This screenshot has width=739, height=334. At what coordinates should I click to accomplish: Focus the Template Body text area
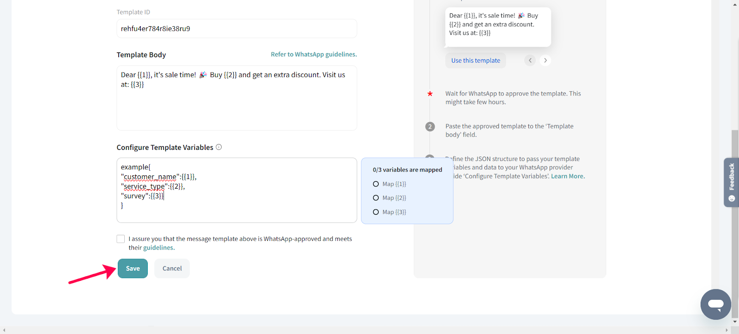point(236,106)
